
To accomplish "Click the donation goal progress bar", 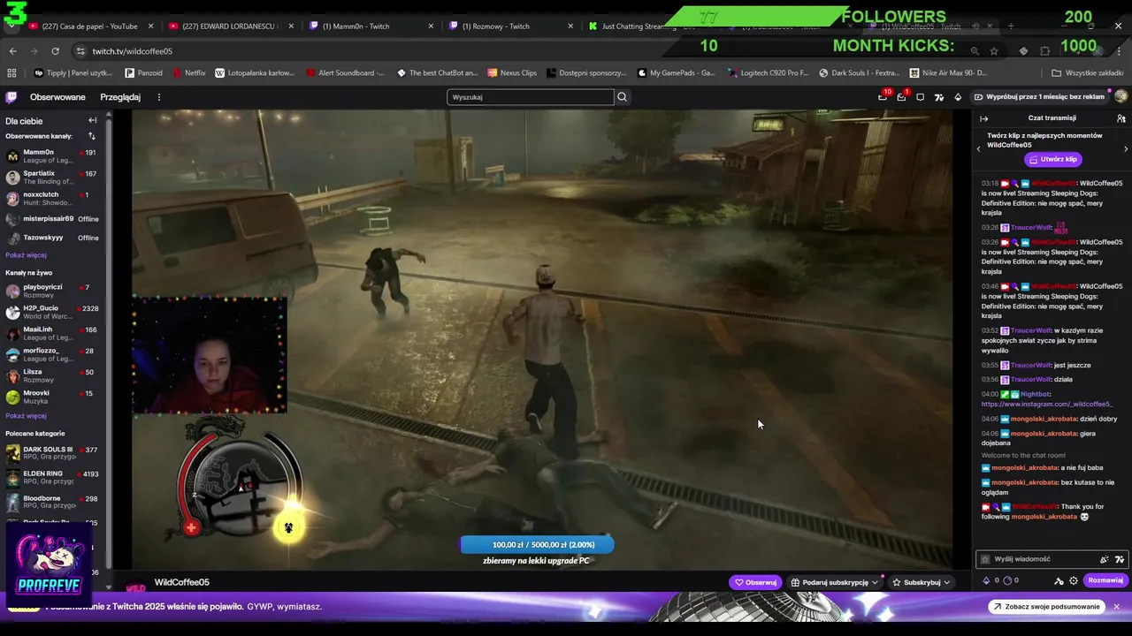I will 536,545.
